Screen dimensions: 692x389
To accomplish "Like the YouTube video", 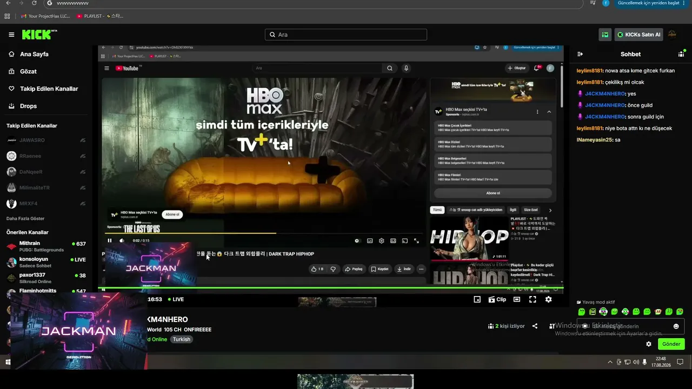I will [317, 269].
